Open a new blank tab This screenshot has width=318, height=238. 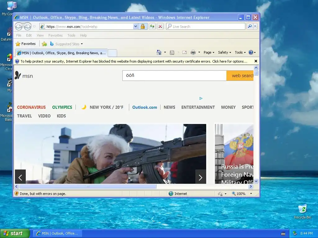pos(112,53)
